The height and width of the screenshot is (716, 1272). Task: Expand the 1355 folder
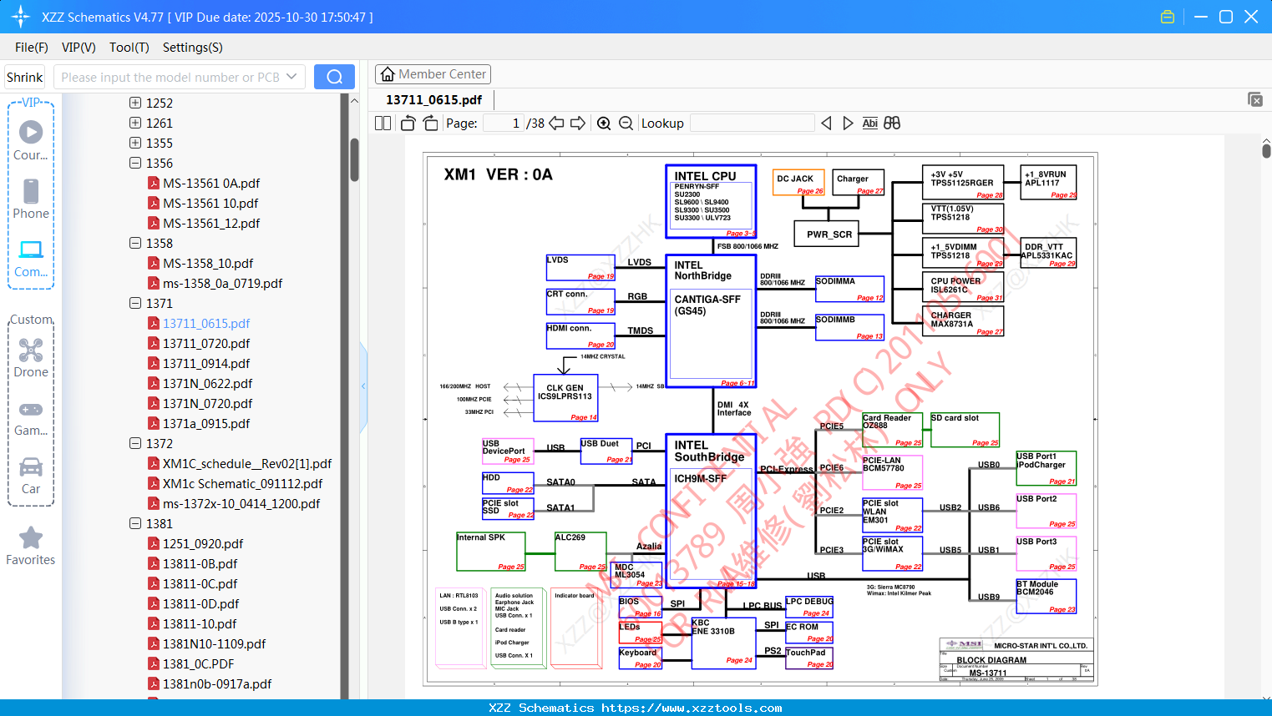pyautogui.click(x=135, y=143)
